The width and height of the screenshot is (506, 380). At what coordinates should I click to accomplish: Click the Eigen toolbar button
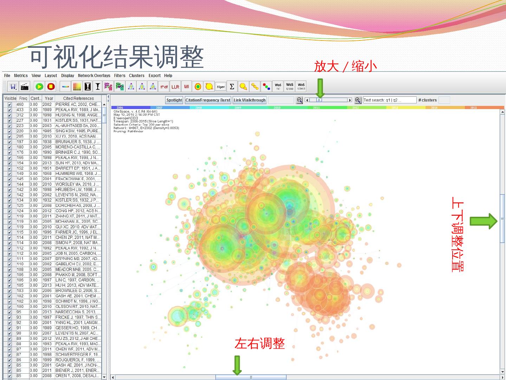(x=221, y=87)
